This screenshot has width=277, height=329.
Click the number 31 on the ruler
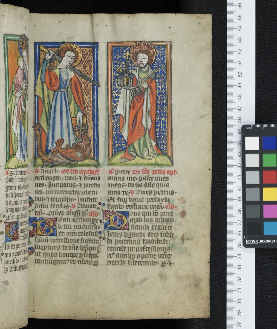239,290
